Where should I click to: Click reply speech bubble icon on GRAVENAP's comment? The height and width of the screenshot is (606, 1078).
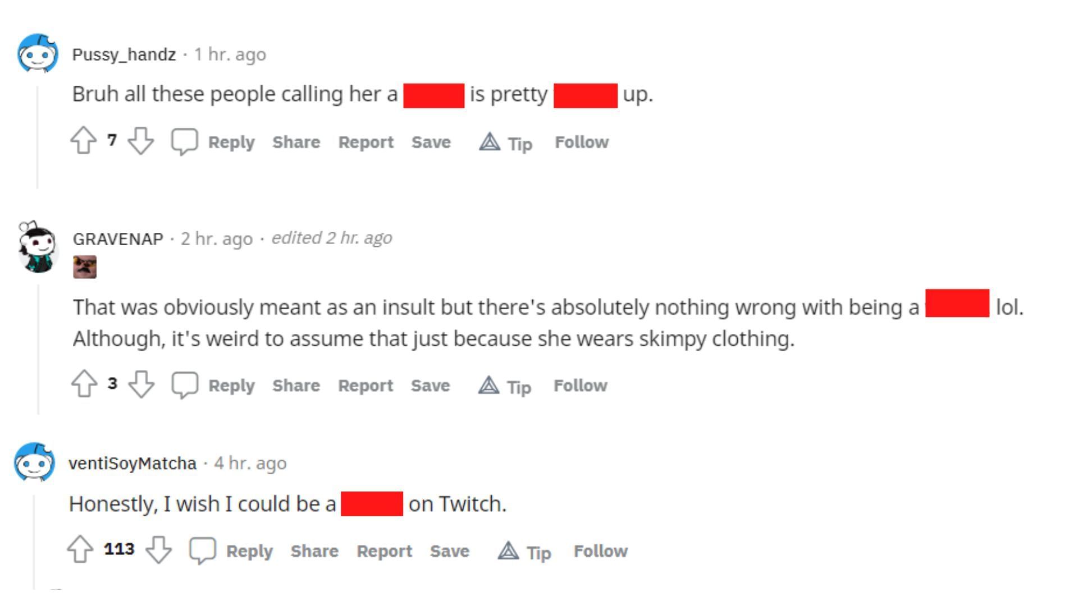point(185,385)
